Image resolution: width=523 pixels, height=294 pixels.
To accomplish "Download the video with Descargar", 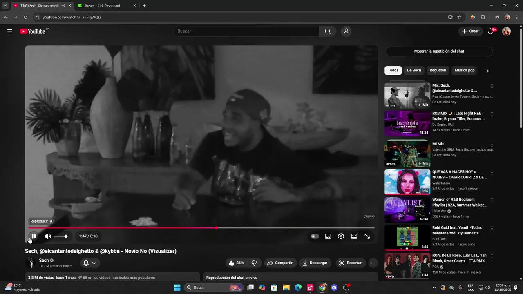I will click(x=315, y=263).
